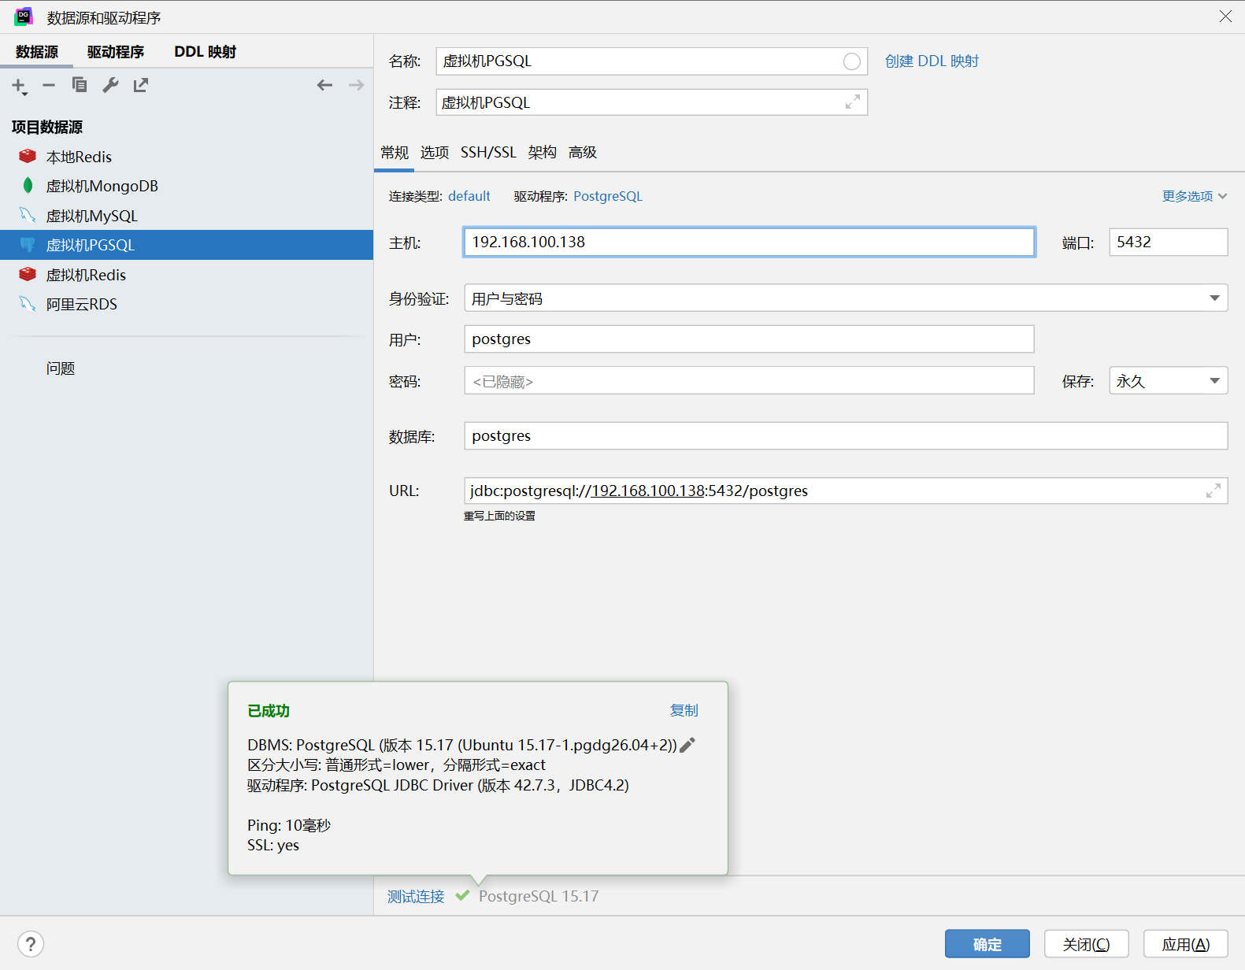This screenshot has width=1245, height=970.
Task: Click the 注释 input field
Action: point(651,102)
